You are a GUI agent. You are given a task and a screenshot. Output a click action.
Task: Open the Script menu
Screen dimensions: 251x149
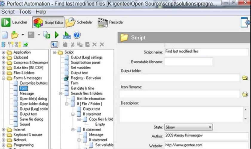pos(8,12)
